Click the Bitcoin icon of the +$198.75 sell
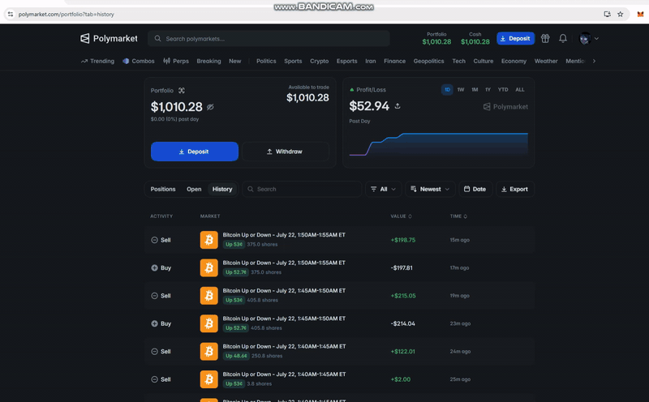Screen dimensions: 649x402 click(x=209, y=240)
